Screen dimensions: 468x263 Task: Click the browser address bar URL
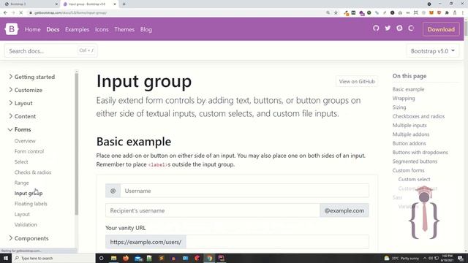coord(71,13)
